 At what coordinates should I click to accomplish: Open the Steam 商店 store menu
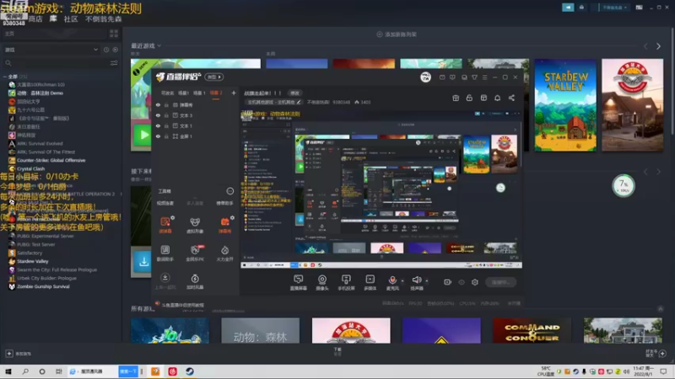(35, 19)
